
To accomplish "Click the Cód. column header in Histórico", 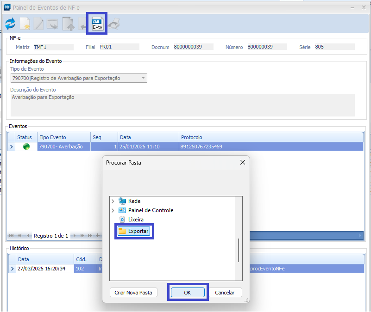I will pos(85,259).
